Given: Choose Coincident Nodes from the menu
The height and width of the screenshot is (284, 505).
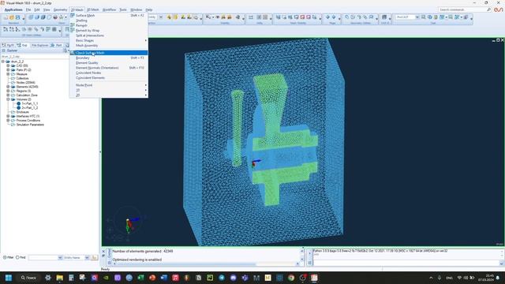Looking at the screenshot, I should point(109,73).
